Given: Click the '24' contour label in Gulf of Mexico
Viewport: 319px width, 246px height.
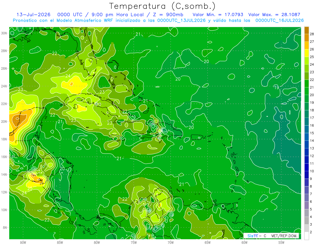Looking at the screenshot, I should click(68, 76).
